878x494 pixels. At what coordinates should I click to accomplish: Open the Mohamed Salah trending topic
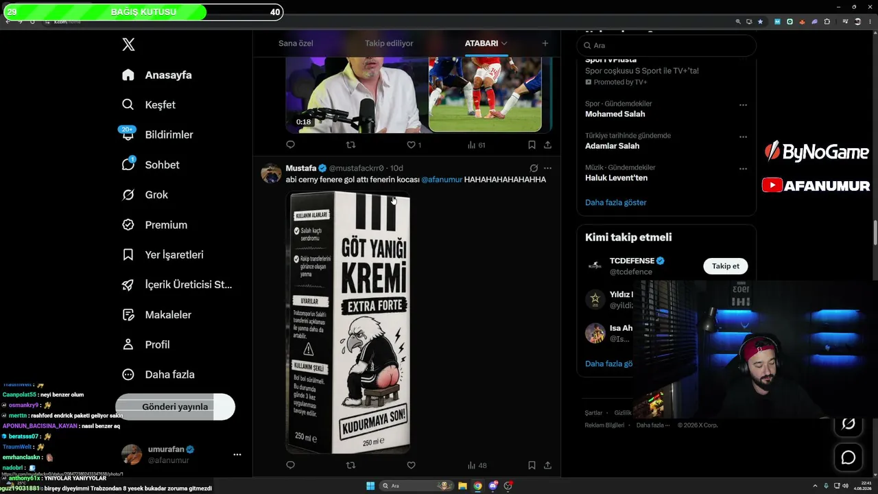(615, 114)
